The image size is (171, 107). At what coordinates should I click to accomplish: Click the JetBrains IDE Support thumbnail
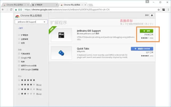click(61, 35)
